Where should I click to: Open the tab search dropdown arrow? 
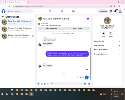pos(2,2)
